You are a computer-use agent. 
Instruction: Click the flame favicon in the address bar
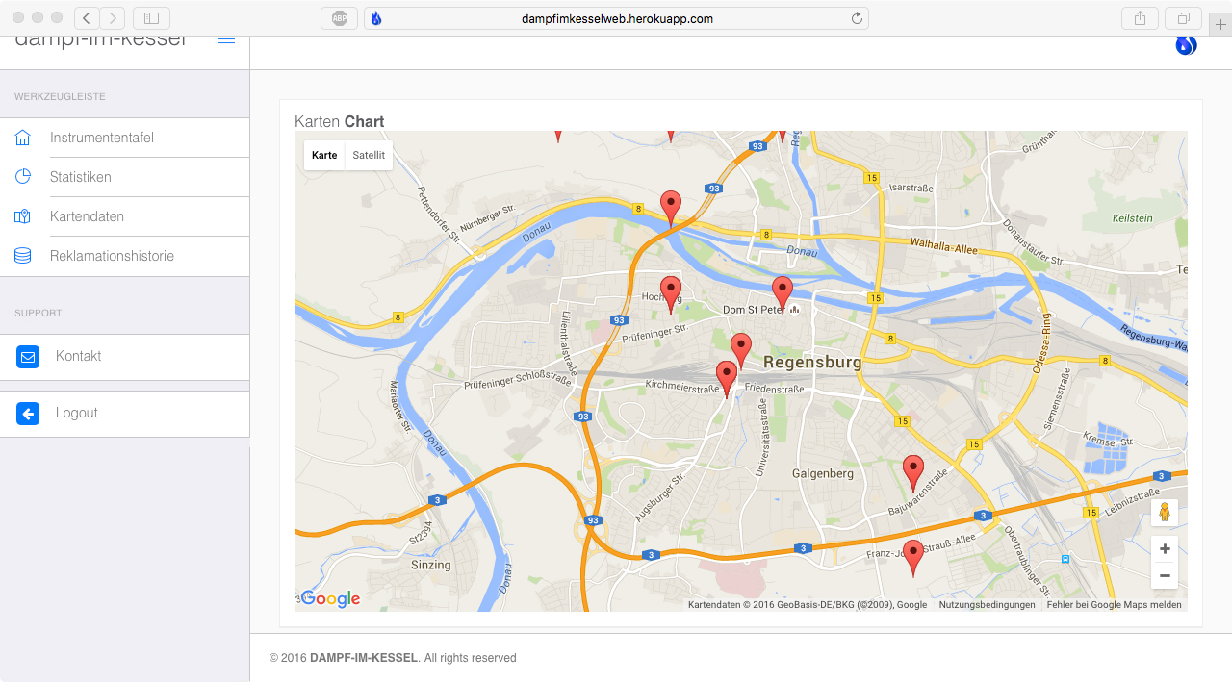pyautogui.click(x=376, y=18)
